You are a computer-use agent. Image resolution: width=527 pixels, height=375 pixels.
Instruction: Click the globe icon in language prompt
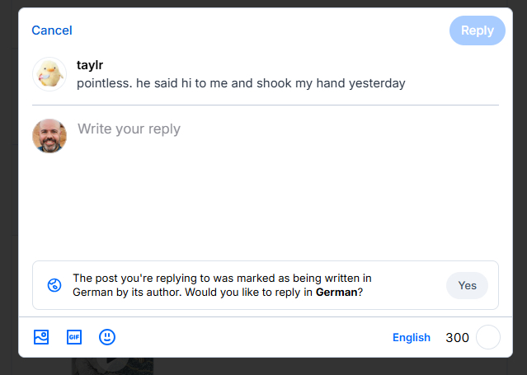tap(54, 285)
